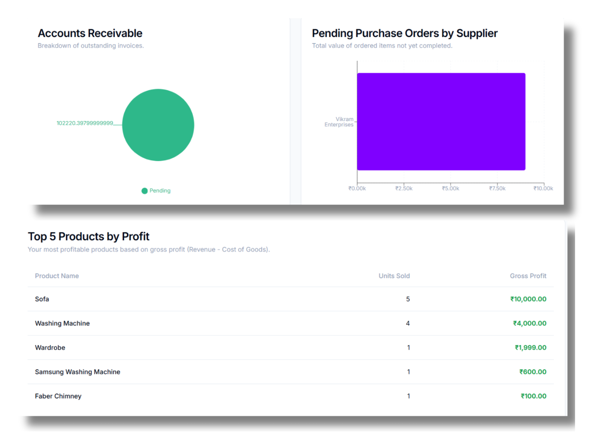Click the Washing Machine row
The height and width of the screenshot is (438, 595).
62,323
